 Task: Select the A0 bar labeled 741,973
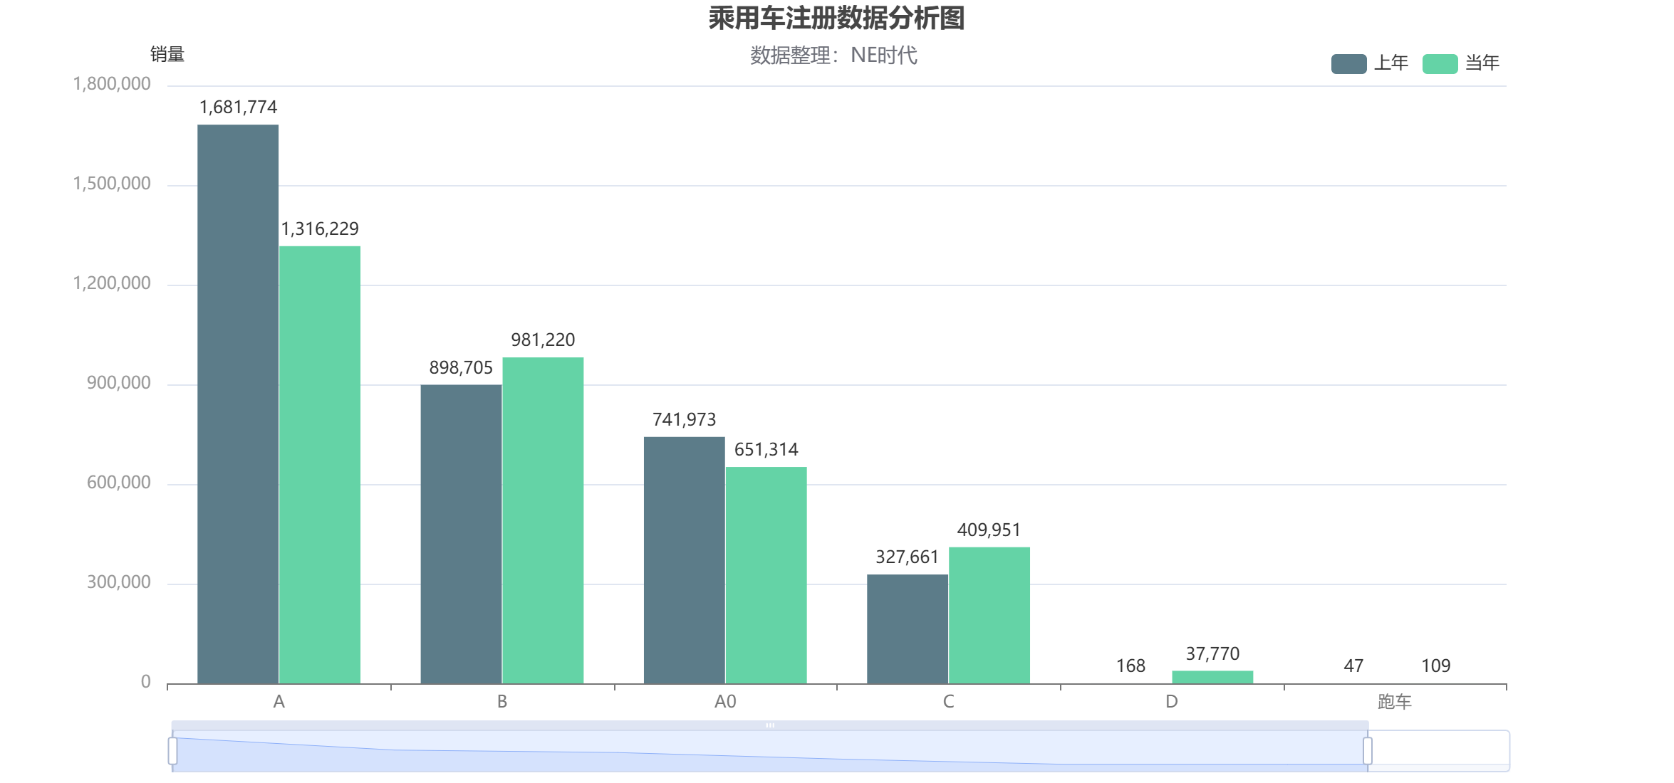pyautogui.click(x=684, y=560)
